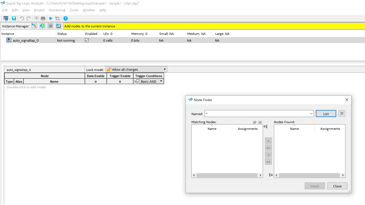This screenshot has height=205, width=365.
Task: Click the Insert button
Action: tap(315, 186)
